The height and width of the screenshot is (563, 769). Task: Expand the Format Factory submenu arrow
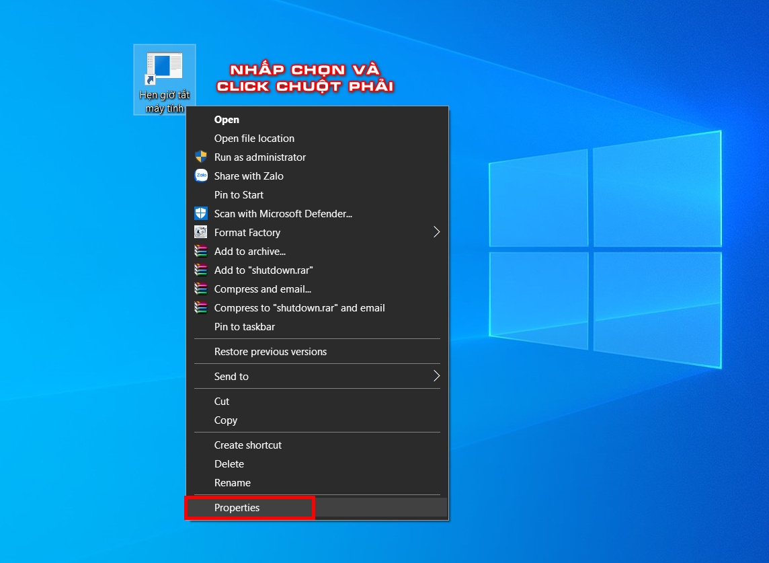coord(436,232)
